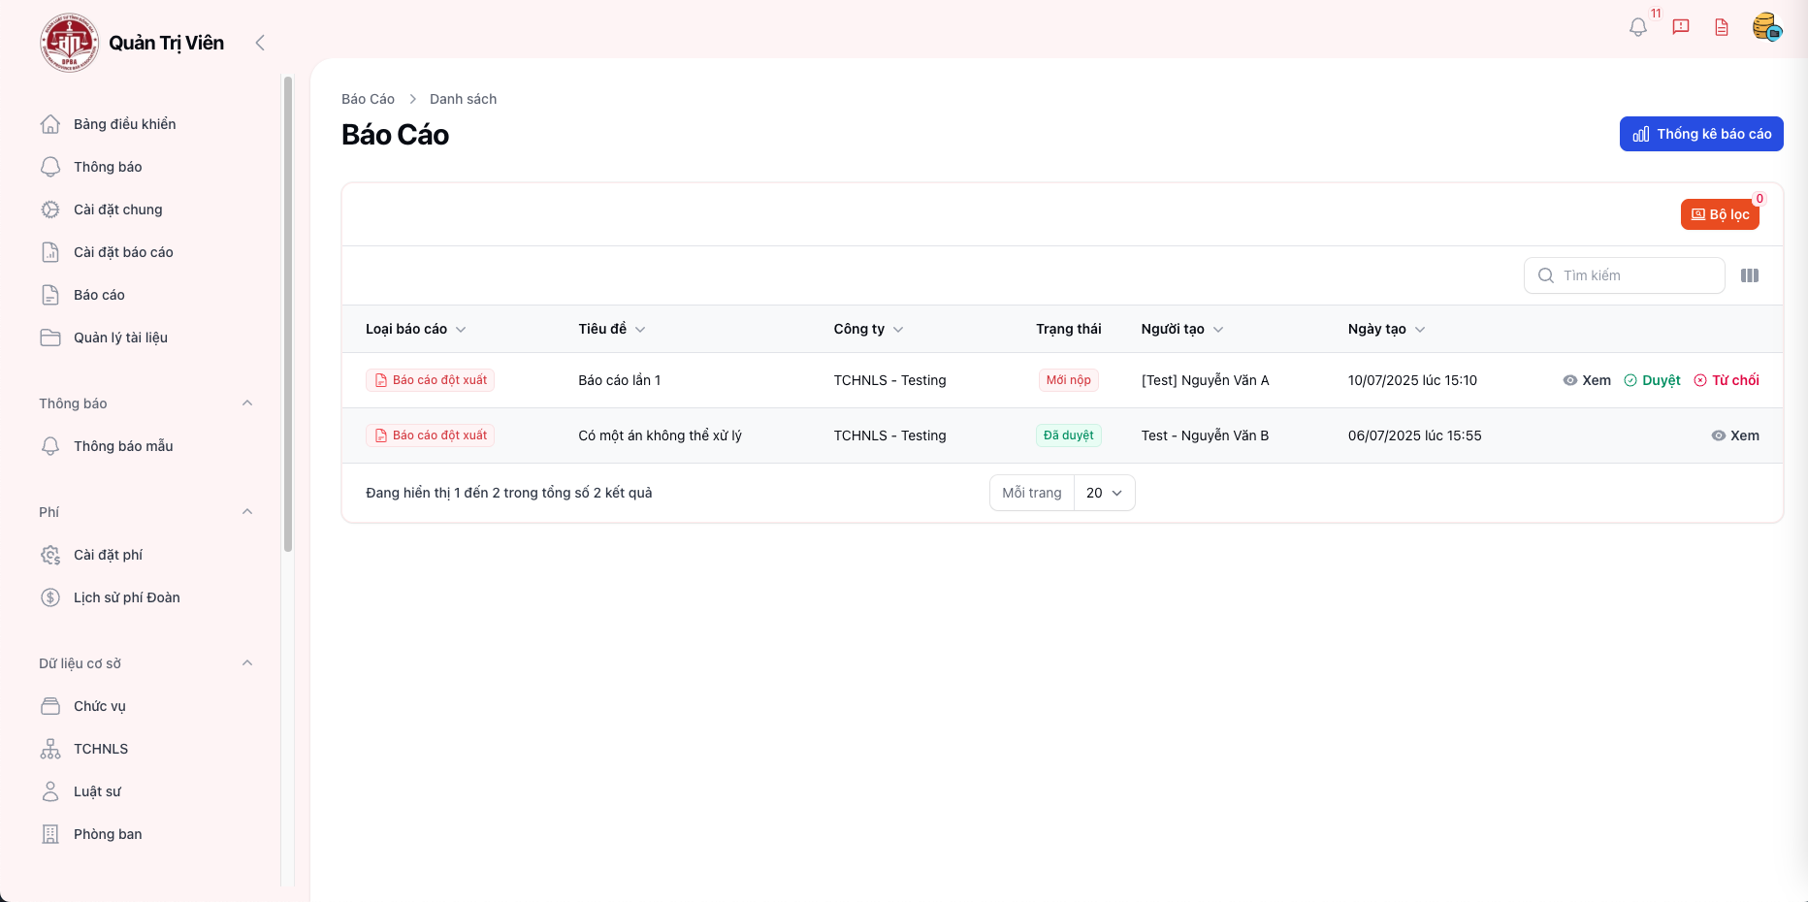The image size is (1808, 902).
Task: Open Cài đặt báo cáo in sidebar
Action: [x=123, y=252]
